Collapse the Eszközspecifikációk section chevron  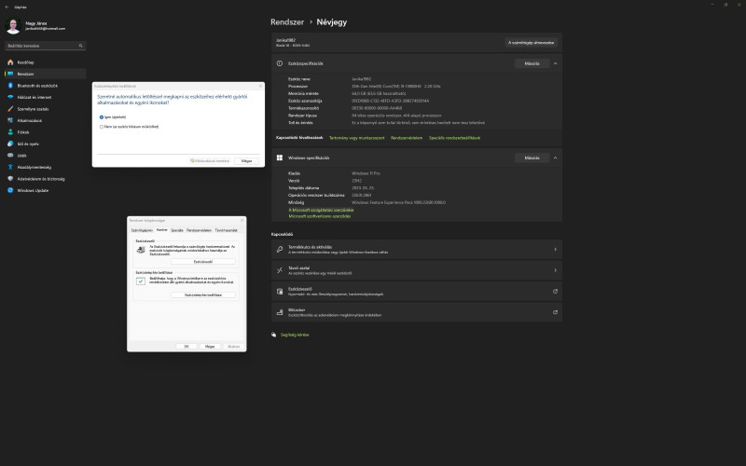(555, 63)
